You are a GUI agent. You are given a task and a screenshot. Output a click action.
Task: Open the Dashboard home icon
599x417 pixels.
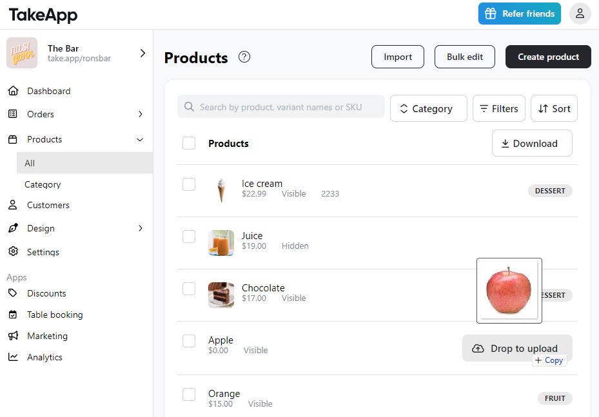click(x=13, y=91)
